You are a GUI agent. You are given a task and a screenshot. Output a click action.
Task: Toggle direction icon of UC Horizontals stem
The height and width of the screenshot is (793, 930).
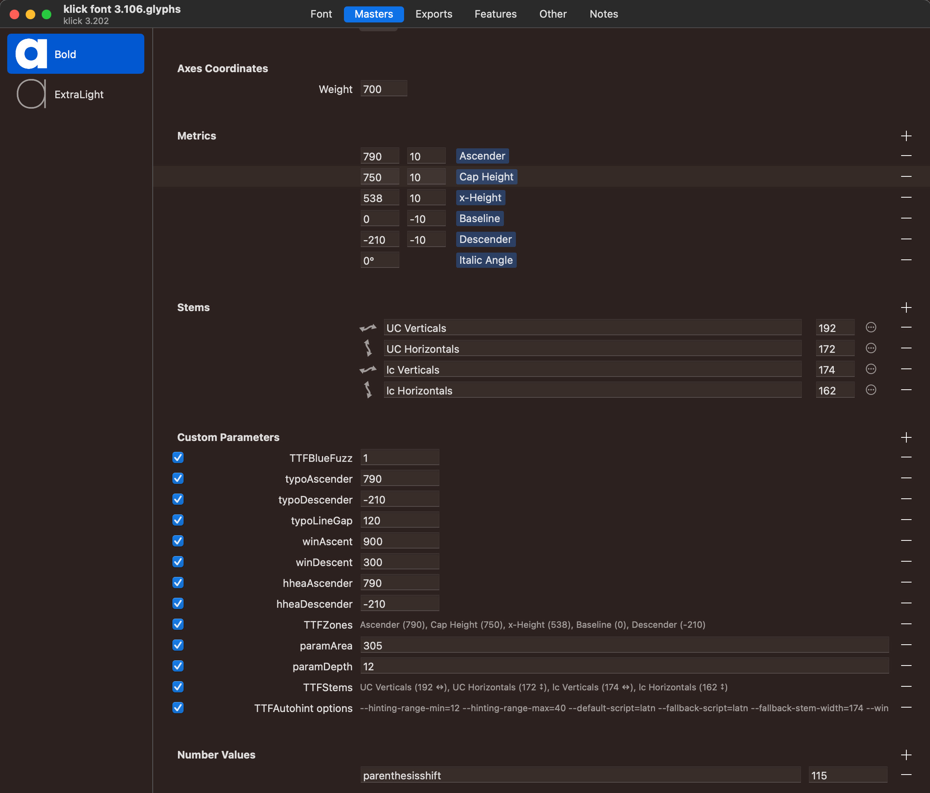click(368, 348)
